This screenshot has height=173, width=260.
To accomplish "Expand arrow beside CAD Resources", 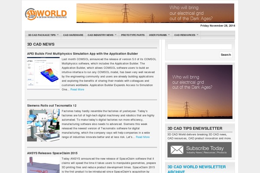I will click(198, 35).
